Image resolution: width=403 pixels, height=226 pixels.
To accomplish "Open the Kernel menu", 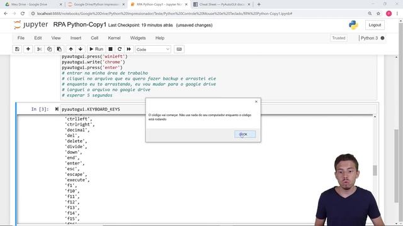I will (x=114, y=38).
